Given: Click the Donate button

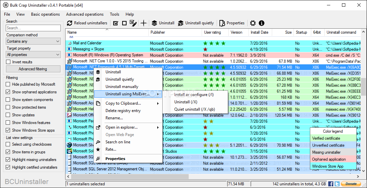Looking at the screenshot, I should pos(350,184).
